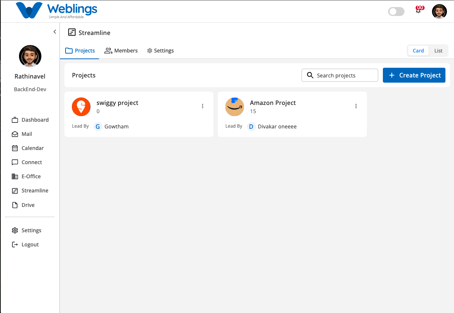Viewport: 454px width, 313px height.
Task: Open the Settings tab beside Members
Action: pyautogui.click(x=161, y=51)
